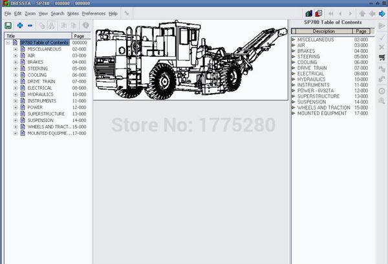This screenshot has height=264, width=388.
Task: Click BRAKES in the right contents list
Action: tap(306, 51)
